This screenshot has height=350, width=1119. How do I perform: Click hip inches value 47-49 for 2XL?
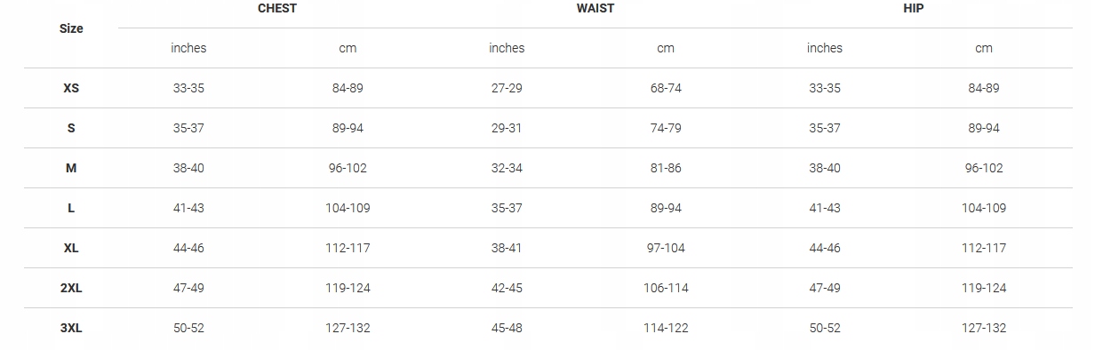pyautogui.click(x=825, y=289)
